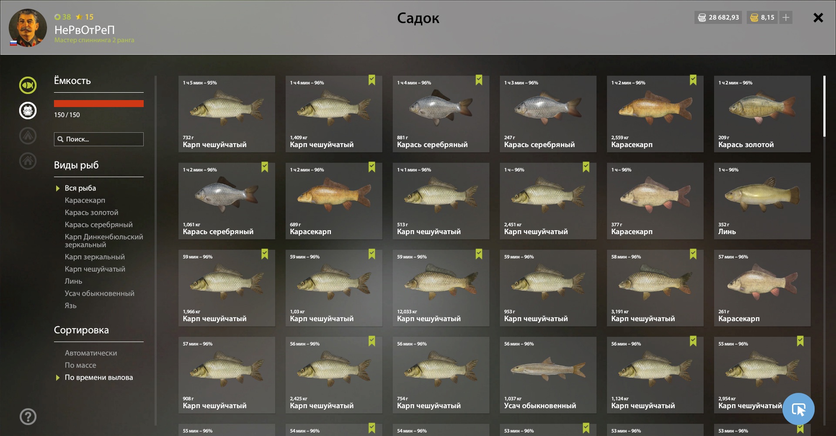Add gold coins with plus button
Screen dimensions: 836x436
click(x=786, y=17)
